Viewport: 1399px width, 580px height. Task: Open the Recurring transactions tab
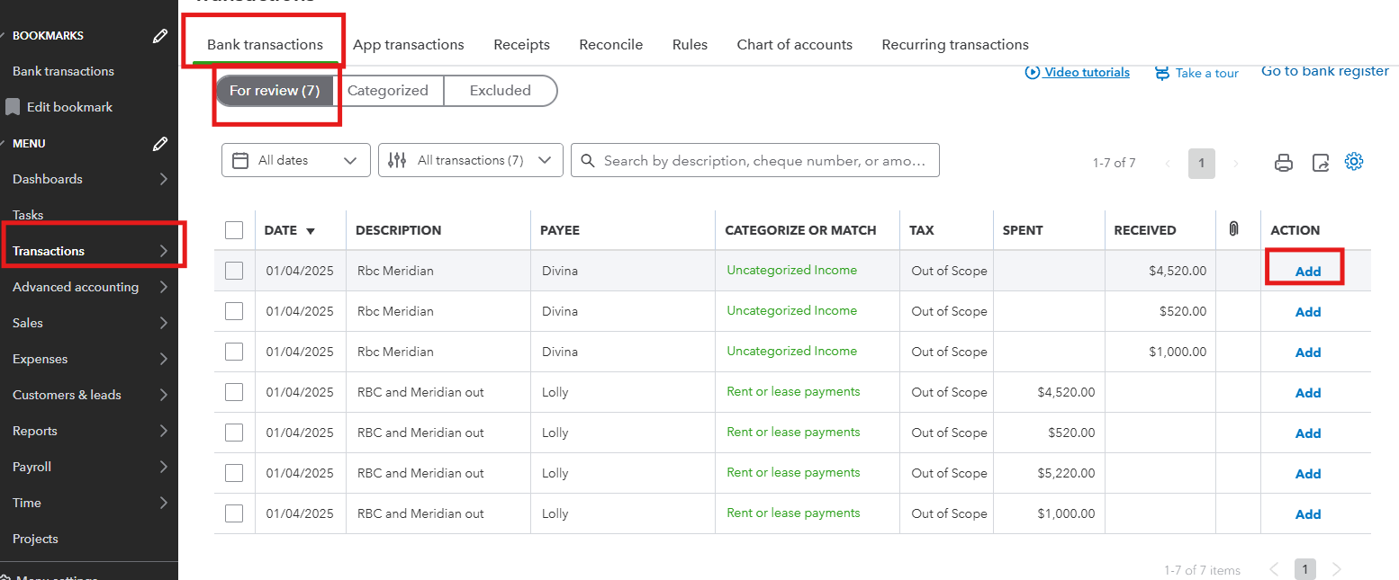coord(955,44)
